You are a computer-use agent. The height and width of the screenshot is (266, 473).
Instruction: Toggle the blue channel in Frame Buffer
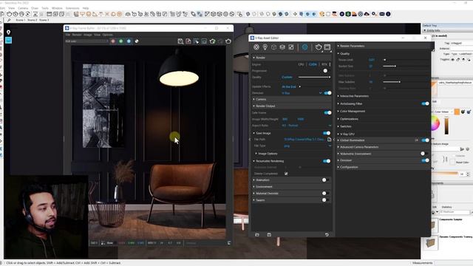(x=129, y=41)
